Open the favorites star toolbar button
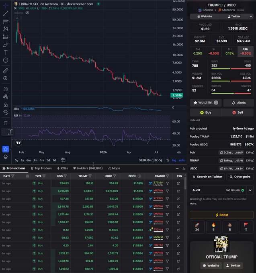 tap(6, 149)
